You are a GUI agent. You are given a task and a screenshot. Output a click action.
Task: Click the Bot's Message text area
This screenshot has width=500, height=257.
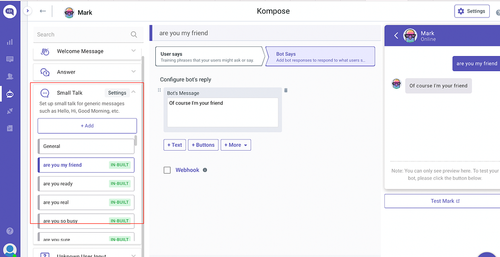pos(223,113)
